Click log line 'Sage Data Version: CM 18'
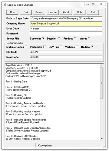 [x=19, y=65]
